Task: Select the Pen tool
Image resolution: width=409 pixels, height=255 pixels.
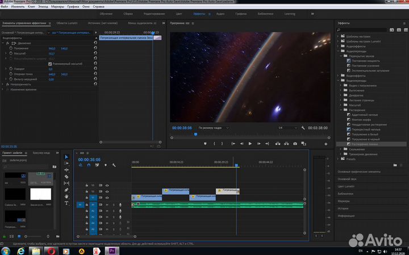Action: pos(66,190)
